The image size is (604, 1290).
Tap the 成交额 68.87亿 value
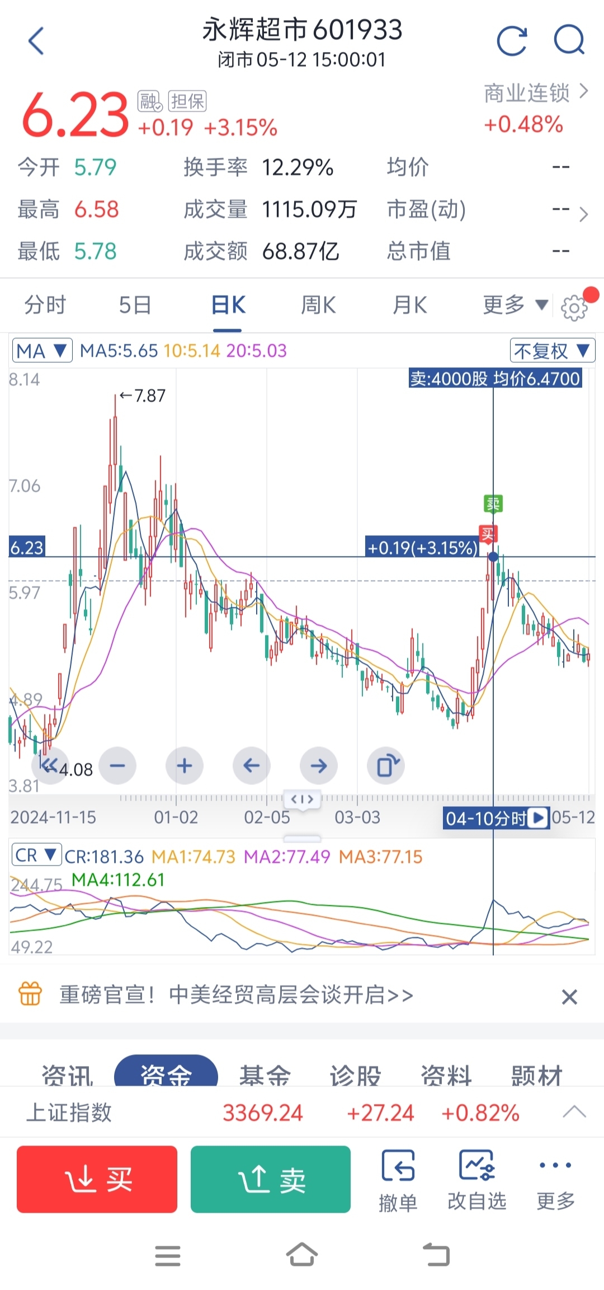[x=300, y=251]
